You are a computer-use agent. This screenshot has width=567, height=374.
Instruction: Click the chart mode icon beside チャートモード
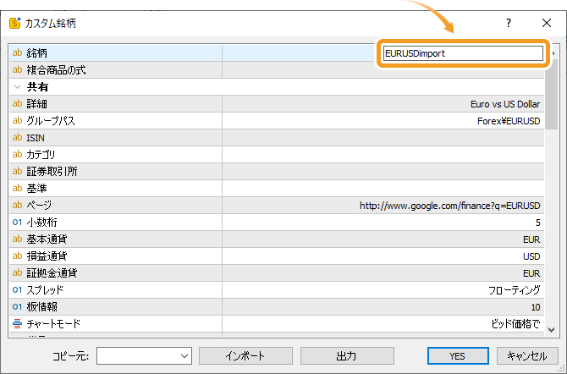click(x=18, y=323)
